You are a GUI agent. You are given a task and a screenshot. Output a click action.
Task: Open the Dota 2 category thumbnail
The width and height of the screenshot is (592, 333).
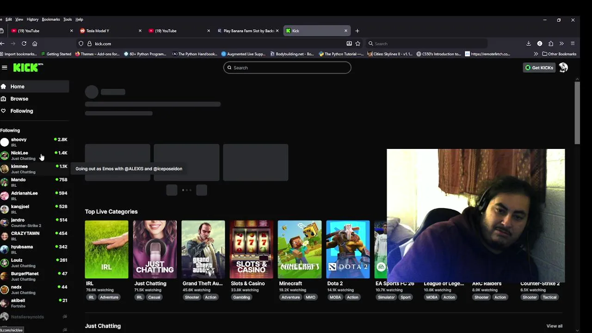[x=348, y=249]
